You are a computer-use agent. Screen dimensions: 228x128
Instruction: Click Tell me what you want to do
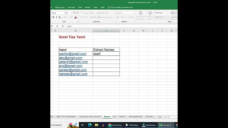120,7
